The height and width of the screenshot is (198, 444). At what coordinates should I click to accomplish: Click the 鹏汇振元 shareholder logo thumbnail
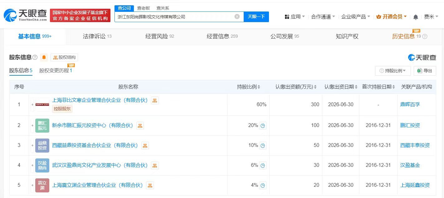click(x=42, y=125)
